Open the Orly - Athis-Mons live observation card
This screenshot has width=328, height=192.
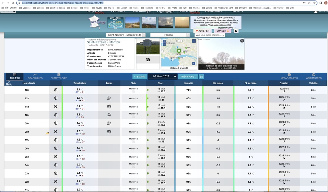pyautogui.click(x=115, y=23)
